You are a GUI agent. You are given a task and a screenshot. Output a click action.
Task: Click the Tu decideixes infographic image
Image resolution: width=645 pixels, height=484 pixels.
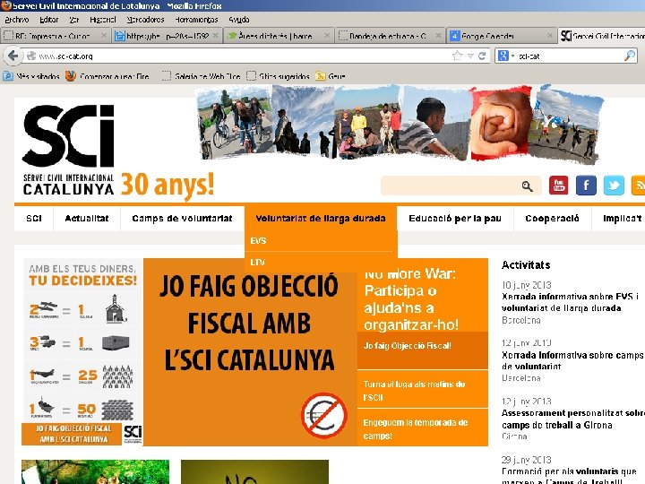[82, 351]
